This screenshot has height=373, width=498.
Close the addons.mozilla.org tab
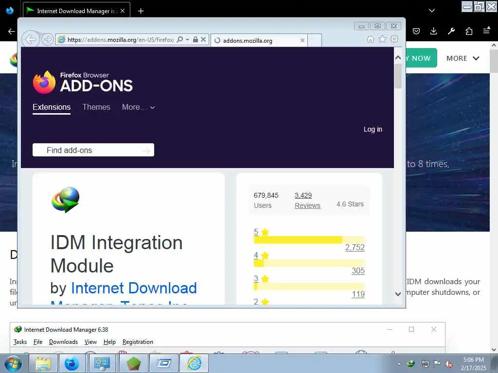[302, 40]
